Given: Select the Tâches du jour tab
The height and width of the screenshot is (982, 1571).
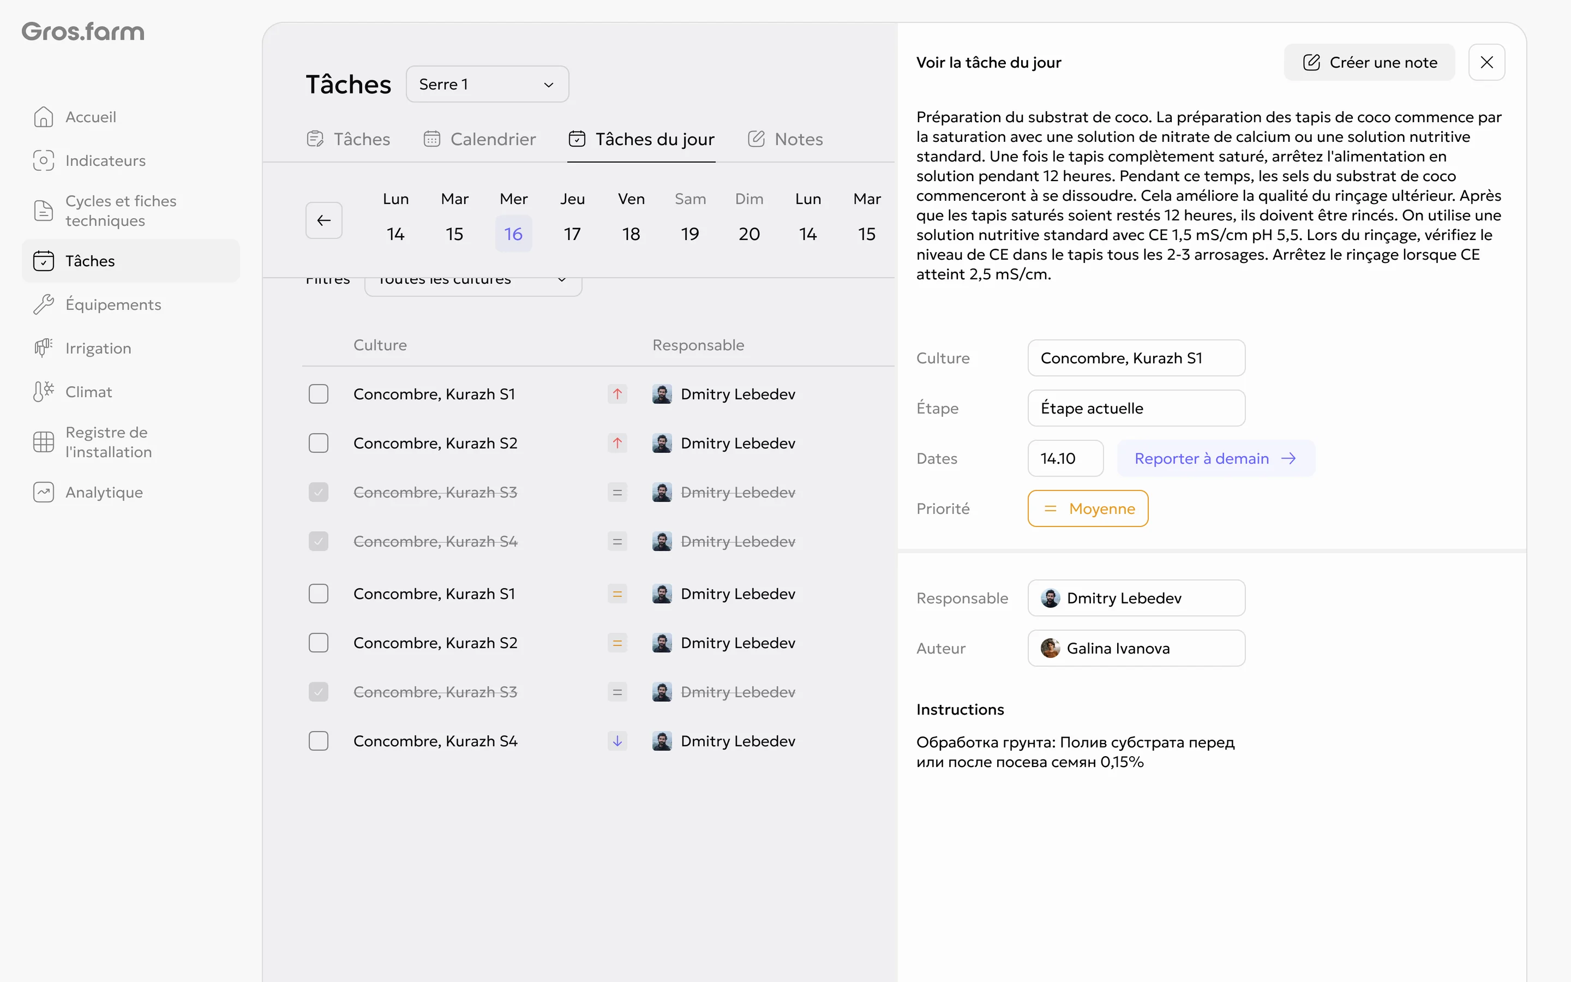Looking at the screenshot, I should click(x=641, y=139).
